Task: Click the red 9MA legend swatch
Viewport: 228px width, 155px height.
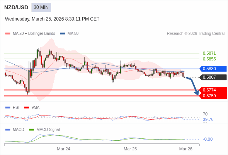Action: pos(26,108)
